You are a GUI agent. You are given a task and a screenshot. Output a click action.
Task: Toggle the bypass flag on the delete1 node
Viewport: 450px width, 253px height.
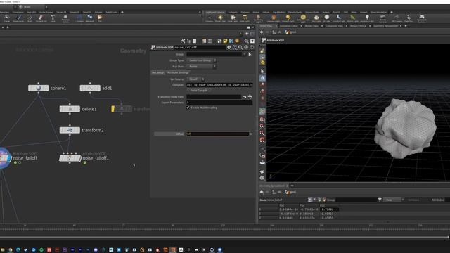click(62, 109)
